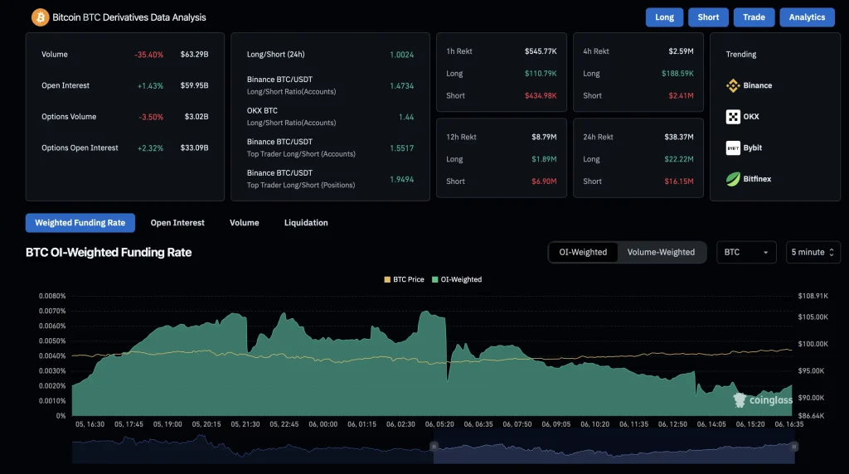Select the OI-Weighted toggle option
This screenshot has height=474, width=849.
pyautogui.click(x=583, y=252)
